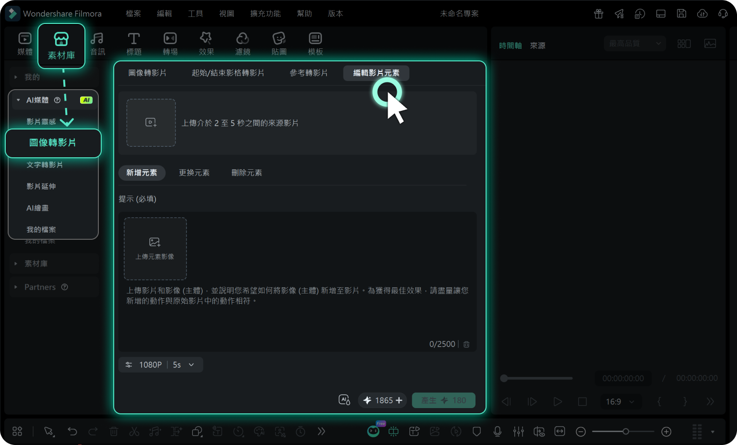Open the 音訊 audio tab
The height and width of the screenshot is (445, 737).
pos(98,43)
